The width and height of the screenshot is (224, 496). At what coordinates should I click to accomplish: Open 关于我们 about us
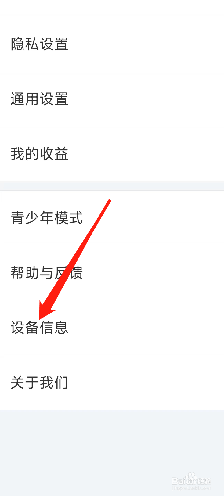(112, 383)
